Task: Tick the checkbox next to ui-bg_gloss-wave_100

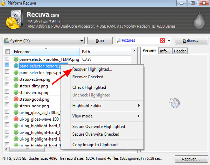Action: pos(7,118)
